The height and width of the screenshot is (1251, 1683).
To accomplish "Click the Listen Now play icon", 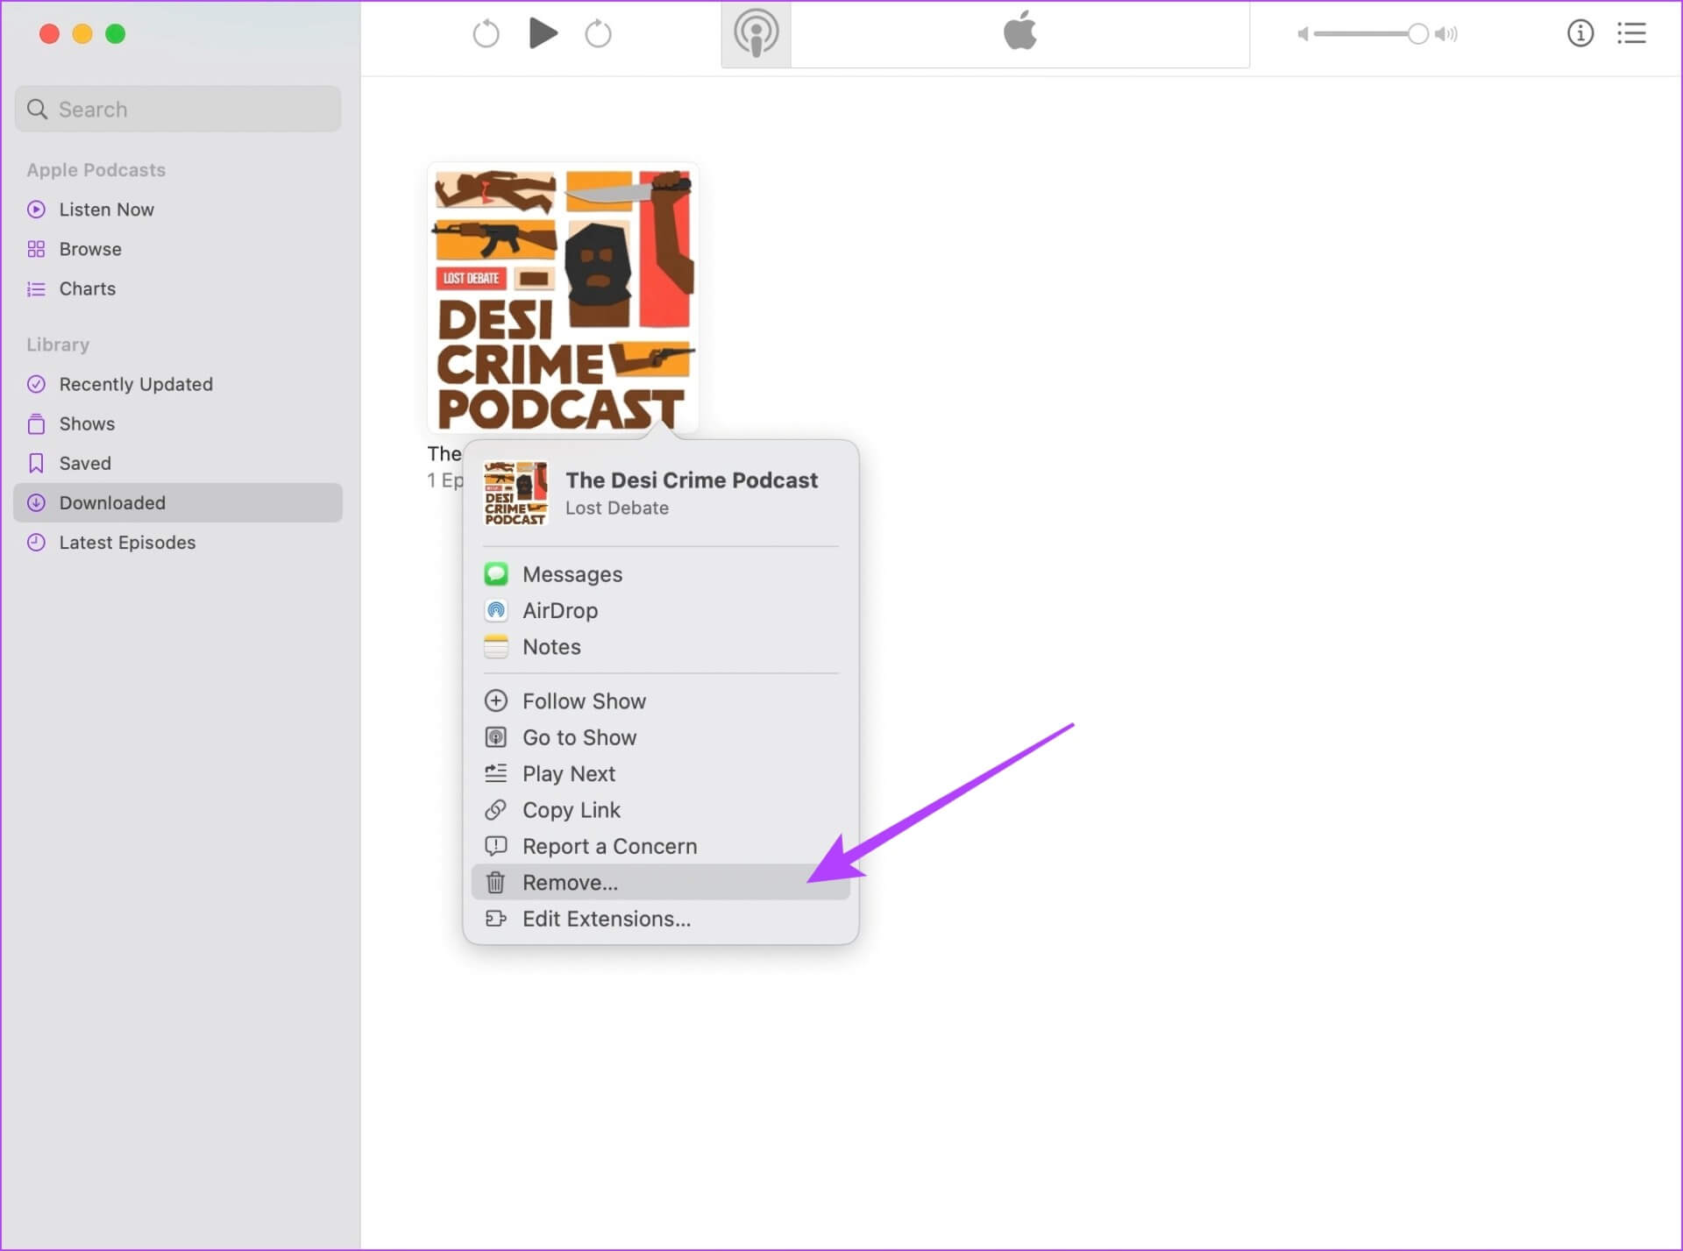I will click(36, 210).
